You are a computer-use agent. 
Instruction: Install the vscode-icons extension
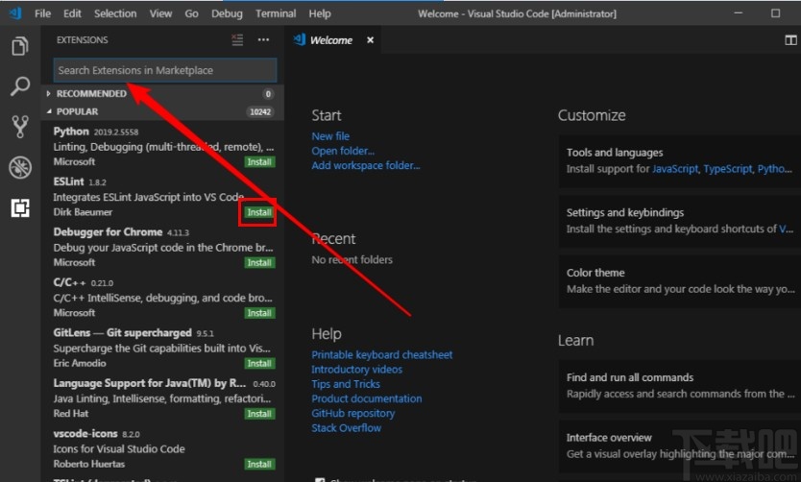(x=259, y=464)
